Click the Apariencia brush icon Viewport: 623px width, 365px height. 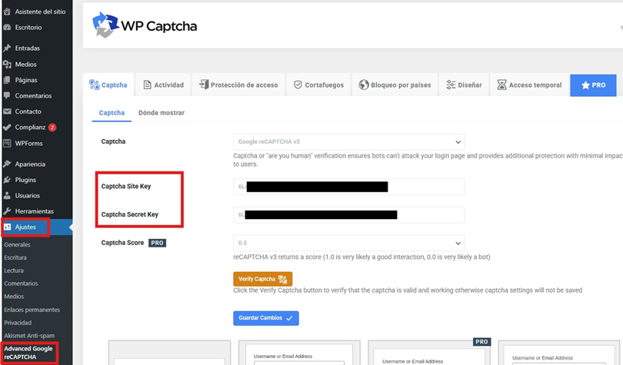tap(7, 164)
